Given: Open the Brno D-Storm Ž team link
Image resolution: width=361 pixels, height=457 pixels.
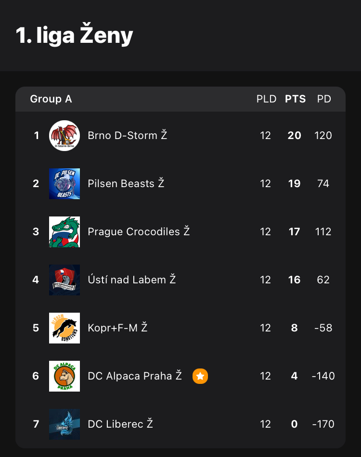Looking at the screenshot, I should 128,136.
